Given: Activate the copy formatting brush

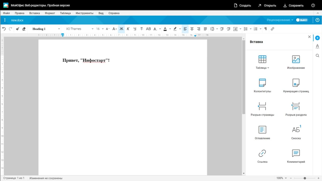Looking at the screenshot, I should pyautogui.click(x=17, y=29).
